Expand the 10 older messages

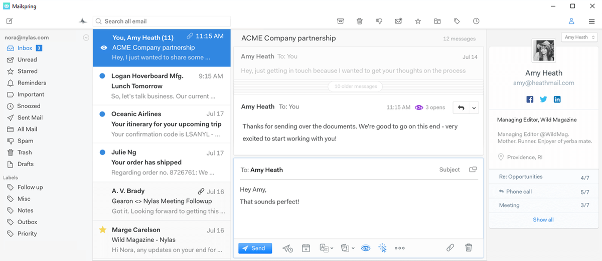coord(356,86)
